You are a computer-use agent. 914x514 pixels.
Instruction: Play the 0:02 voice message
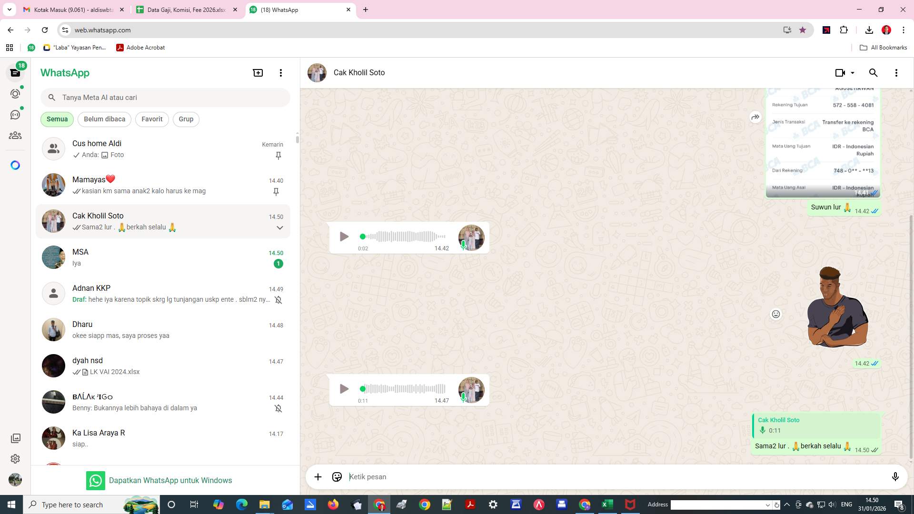coord(344,237)
